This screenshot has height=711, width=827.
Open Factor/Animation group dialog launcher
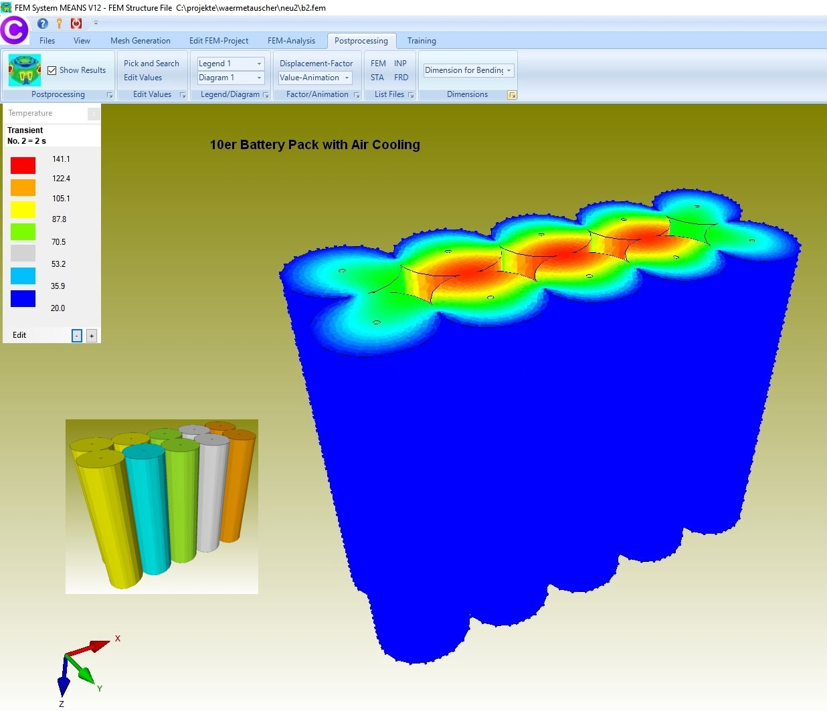357,95
